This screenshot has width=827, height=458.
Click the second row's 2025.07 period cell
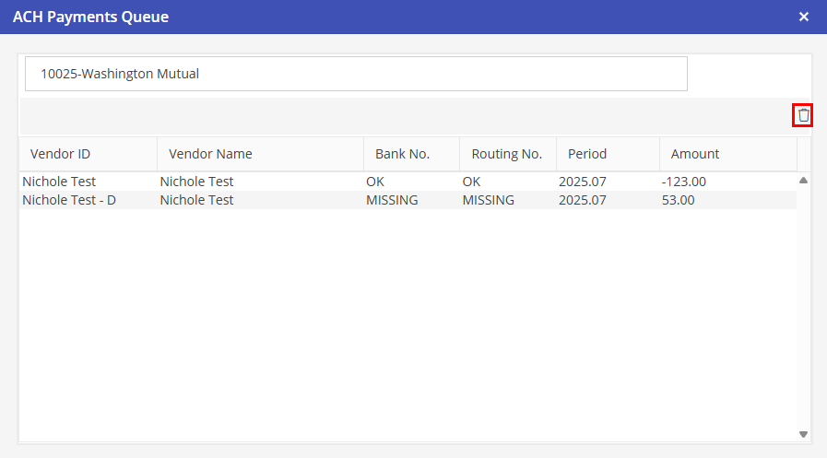(583, 200)
